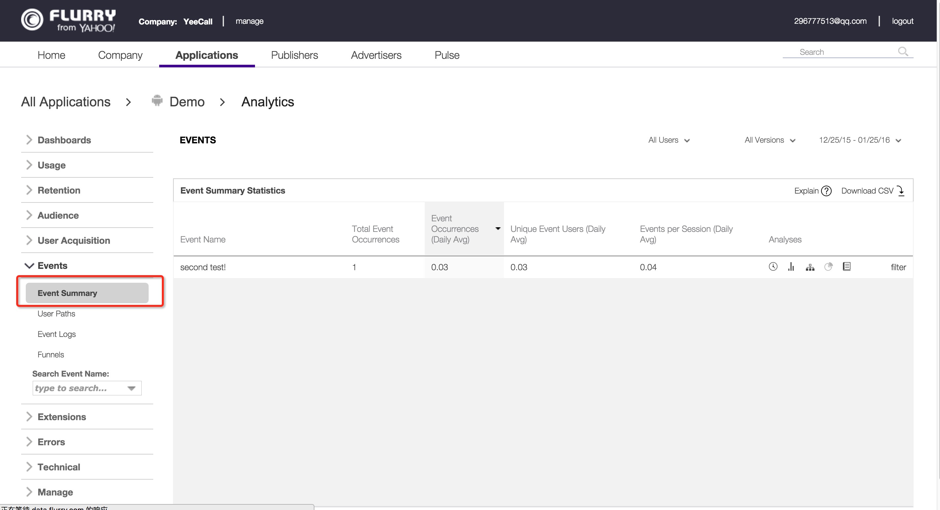
Task: Open Event Logs in the sidebar
Action: [x=56, y=334]
